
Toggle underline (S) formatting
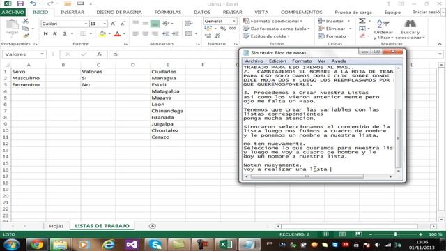click(x=65, y=33)
